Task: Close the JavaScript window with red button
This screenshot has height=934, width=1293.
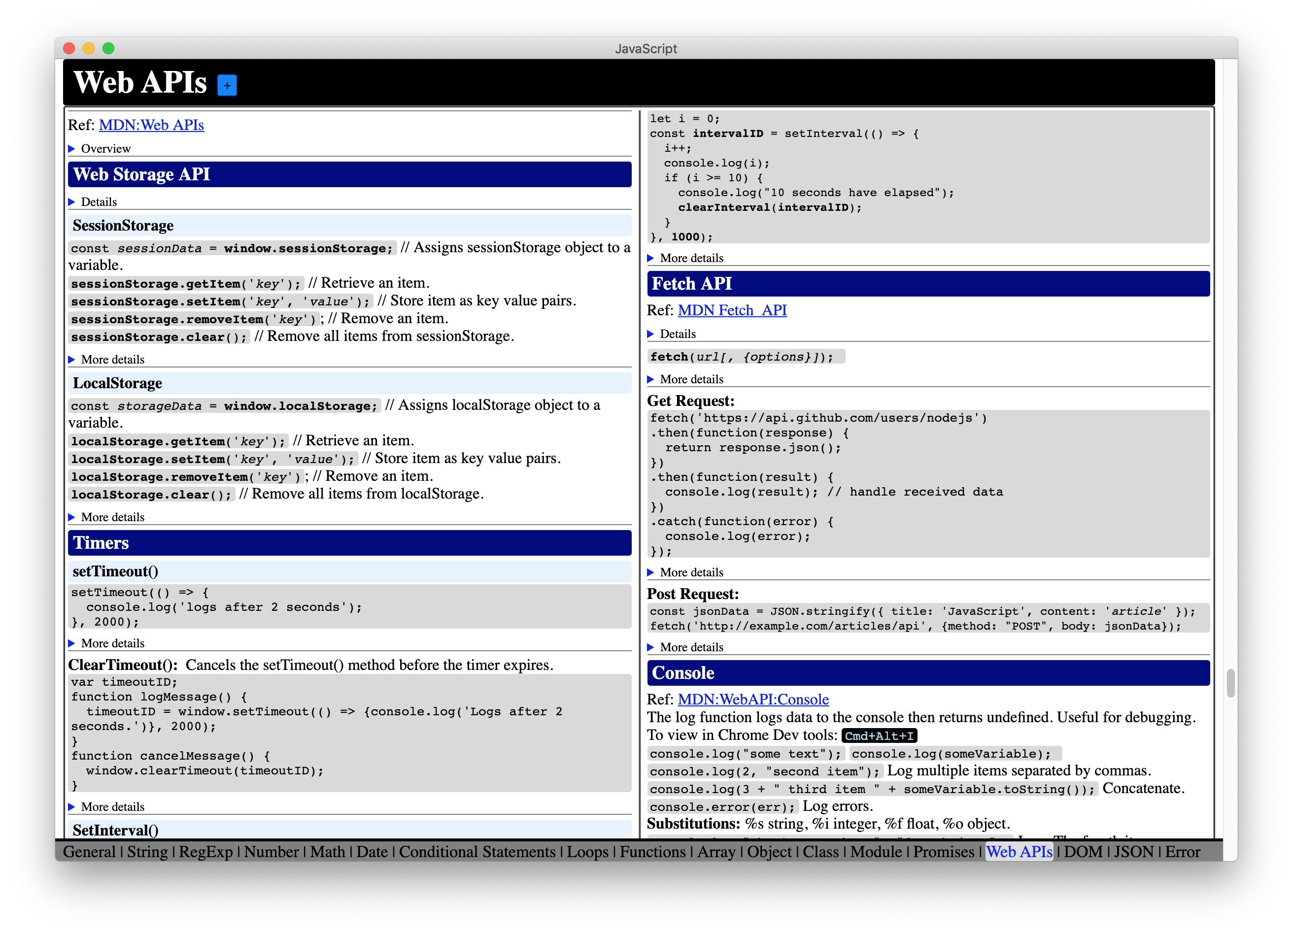Action: tap(69, 48)
